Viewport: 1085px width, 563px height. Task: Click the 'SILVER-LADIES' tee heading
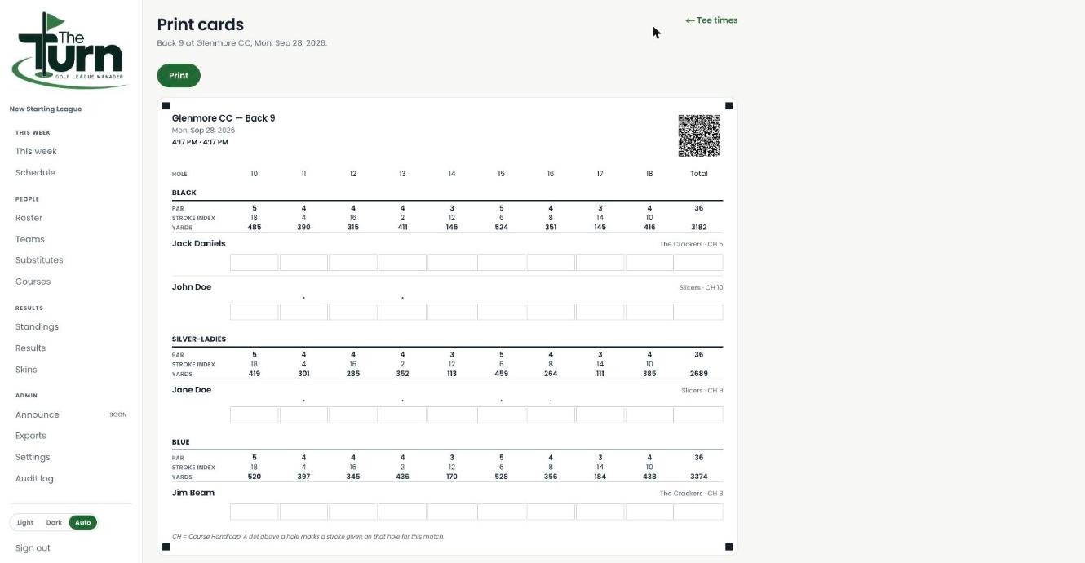[199, 339]
